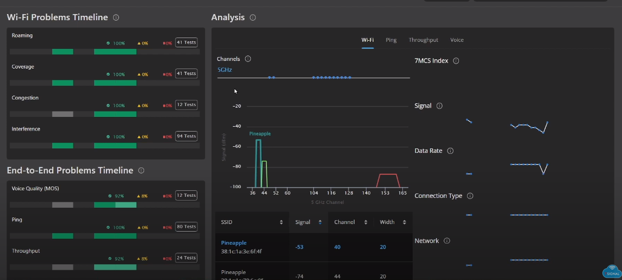
Task: Click the Pineapple SSID link in table
Action: tap(234, 243)
